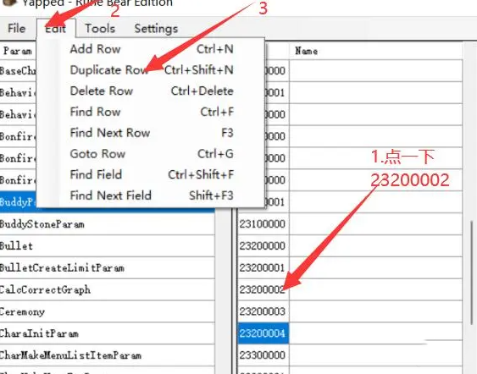Image resolution: width=477 pixels, height=374 pixels.
Task: Open the Tools menu
Action: coord(100,29)
